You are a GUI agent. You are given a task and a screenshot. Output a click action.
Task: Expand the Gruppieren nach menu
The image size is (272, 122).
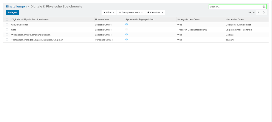[x=131, y=12]
